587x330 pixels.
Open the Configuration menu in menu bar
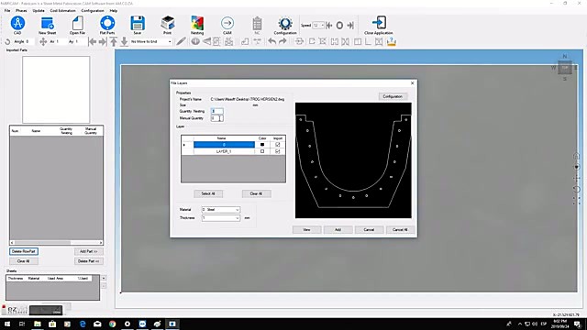[x=93, y=10]
